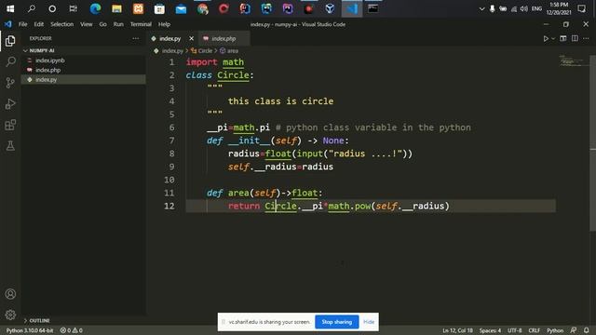Image resolution: width=596 pixels, height=335 pixels.
Task: Select Python 3.10.0 64-bit interpreter
Action: 30,330
